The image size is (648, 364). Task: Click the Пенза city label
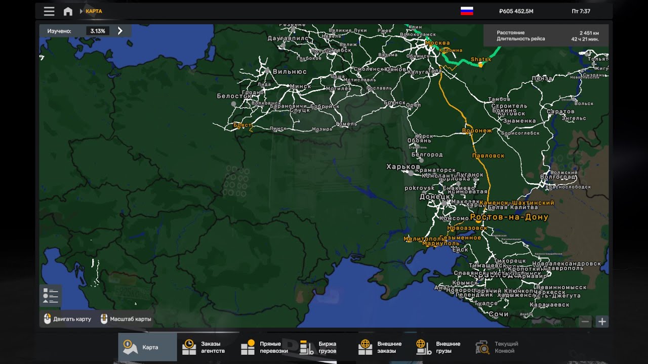[542, 78]
